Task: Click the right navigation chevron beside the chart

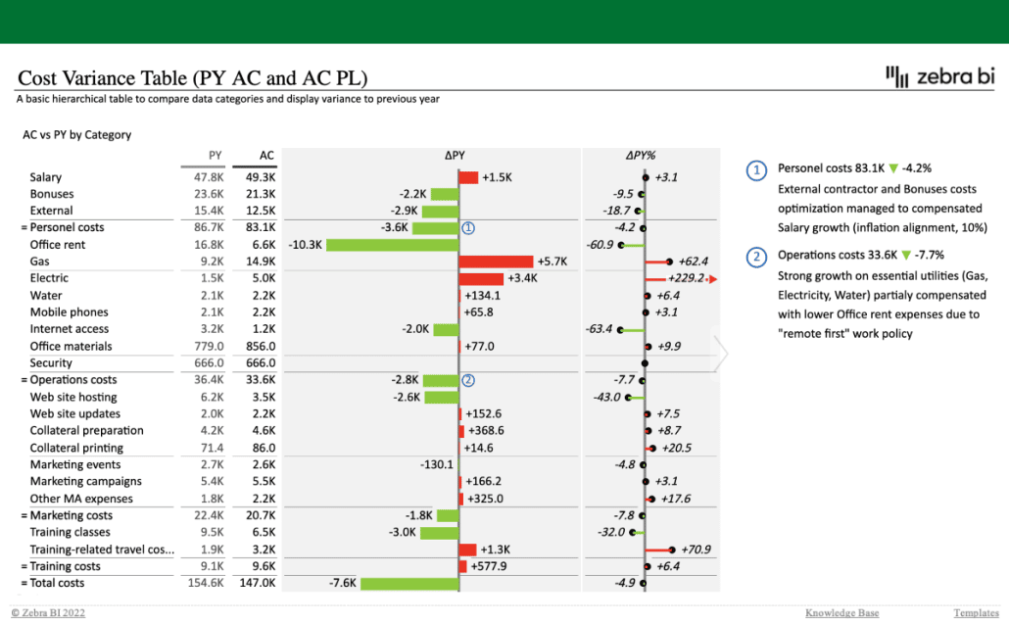Action: click(x=722, y=353)
